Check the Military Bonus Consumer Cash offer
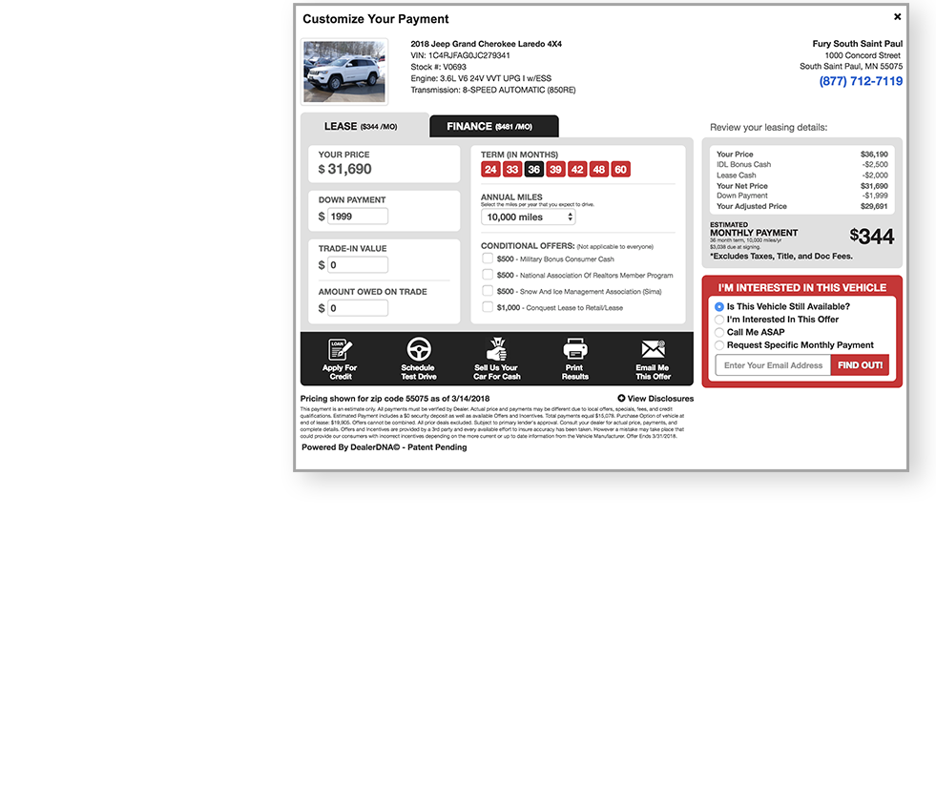 tap(488, 259)
